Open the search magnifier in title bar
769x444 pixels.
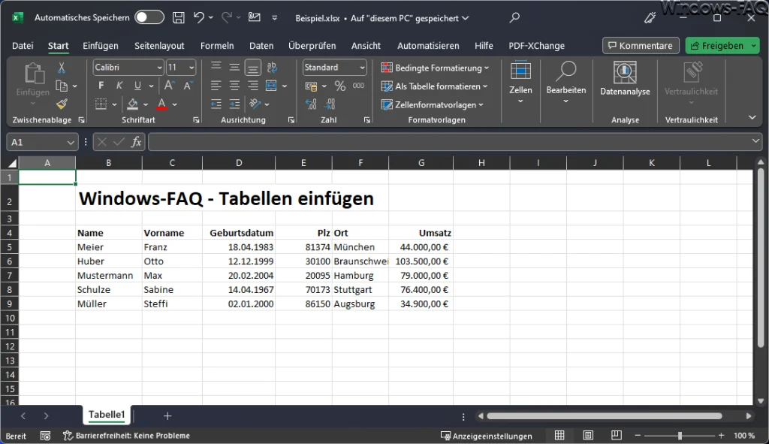click(x=514, y=18)
